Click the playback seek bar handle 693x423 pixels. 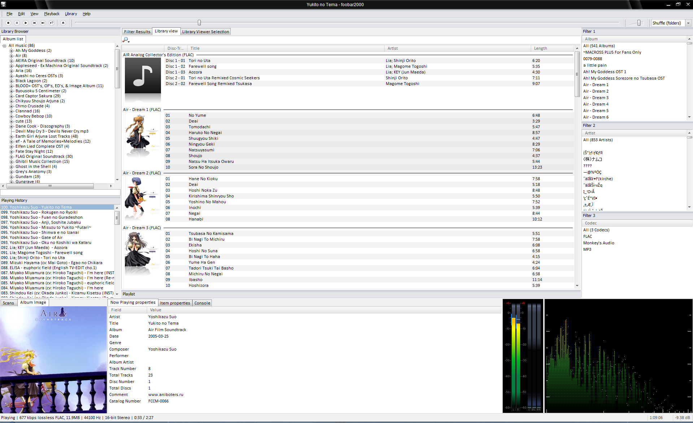click(x=199, y=23)
